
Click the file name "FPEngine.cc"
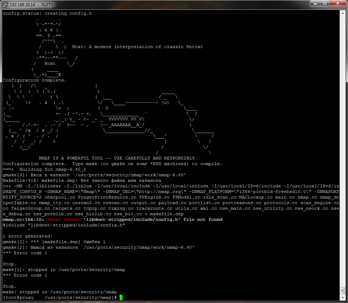(154, 197)
